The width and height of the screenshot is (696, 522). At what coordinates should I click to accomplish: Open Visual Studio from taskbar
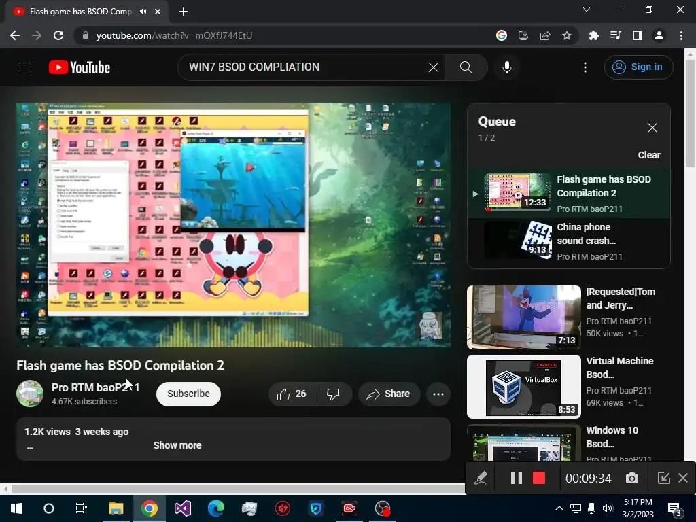tap(182, 508)
